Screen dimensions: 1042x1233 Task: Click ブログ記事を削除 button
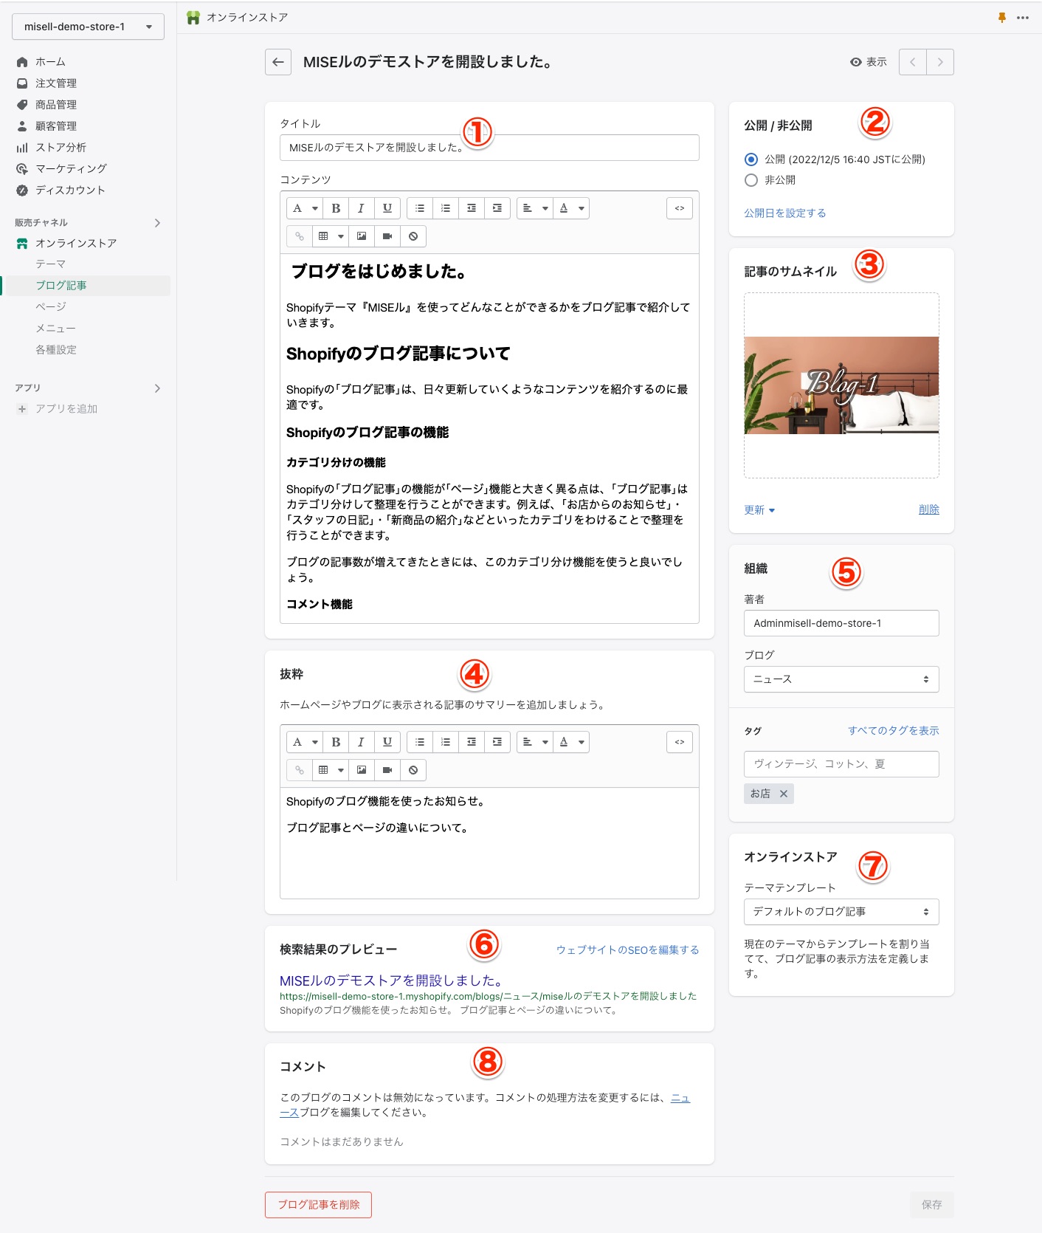(x=318, y=1205)
